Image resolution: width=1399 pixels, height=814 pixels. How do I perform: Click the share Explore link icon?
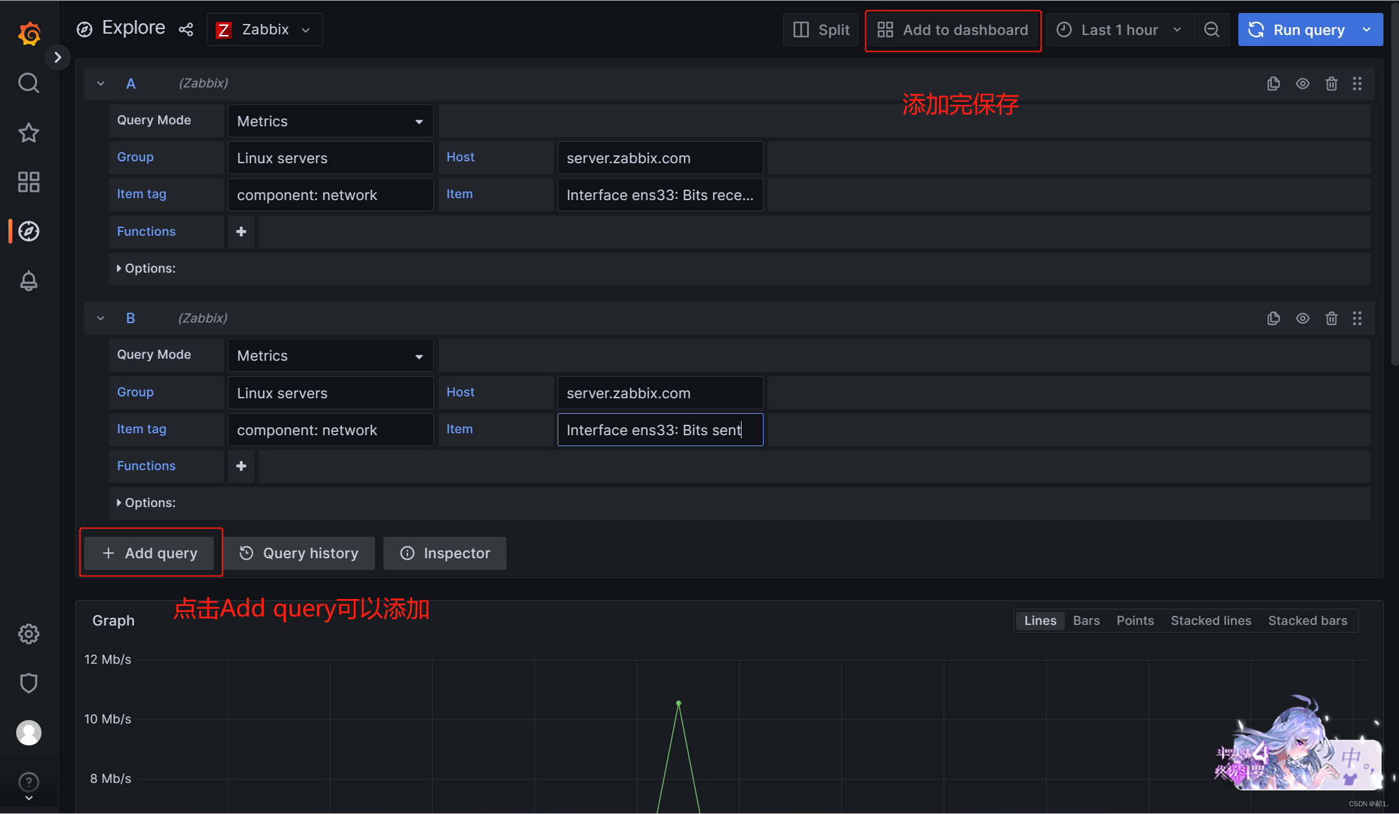pyautogui.click(x=186, y=30)
